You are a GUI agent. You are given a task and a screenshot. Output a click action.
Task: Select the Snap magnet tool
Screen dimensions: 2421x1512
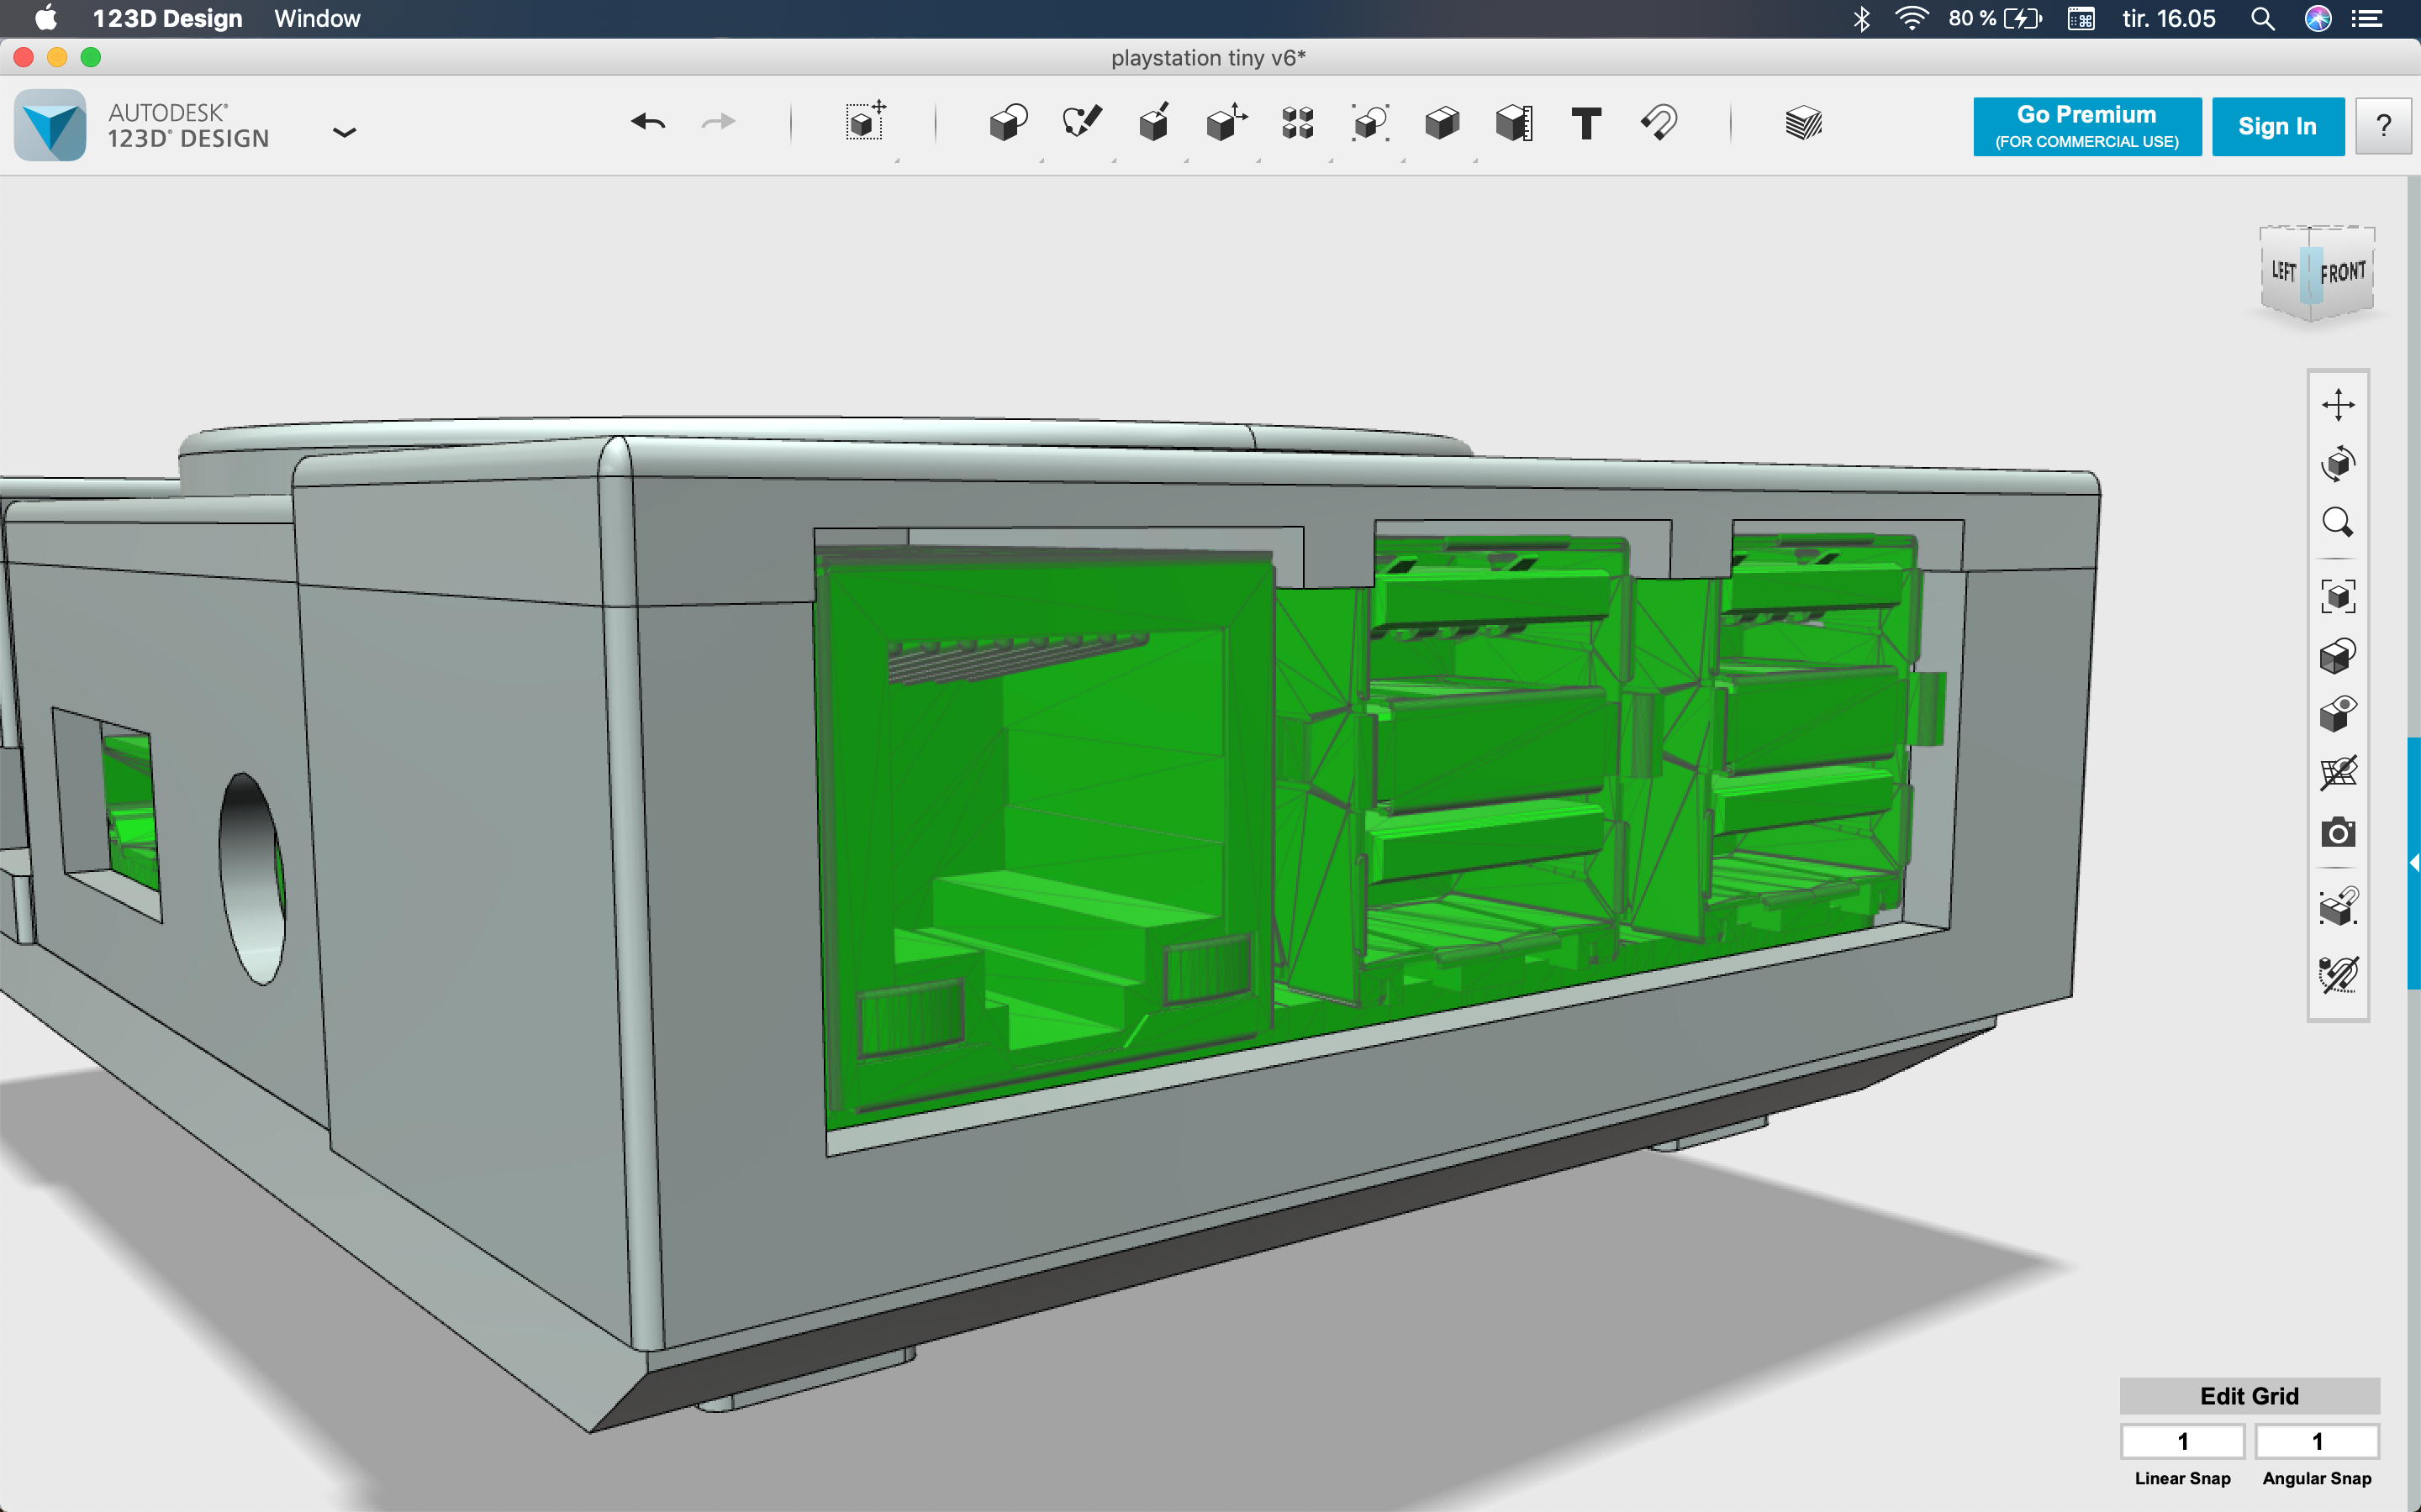pos(1659,123)
